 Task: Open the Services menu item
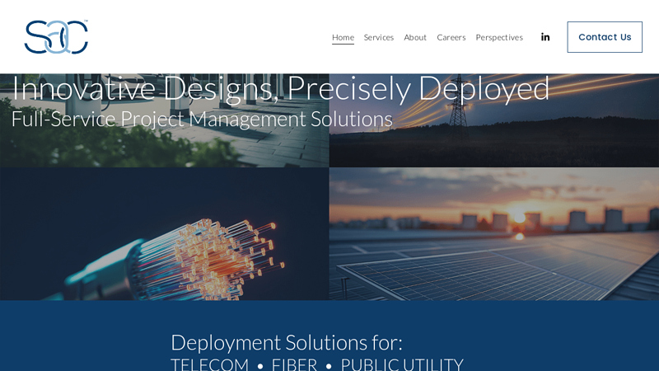(379, 37)
